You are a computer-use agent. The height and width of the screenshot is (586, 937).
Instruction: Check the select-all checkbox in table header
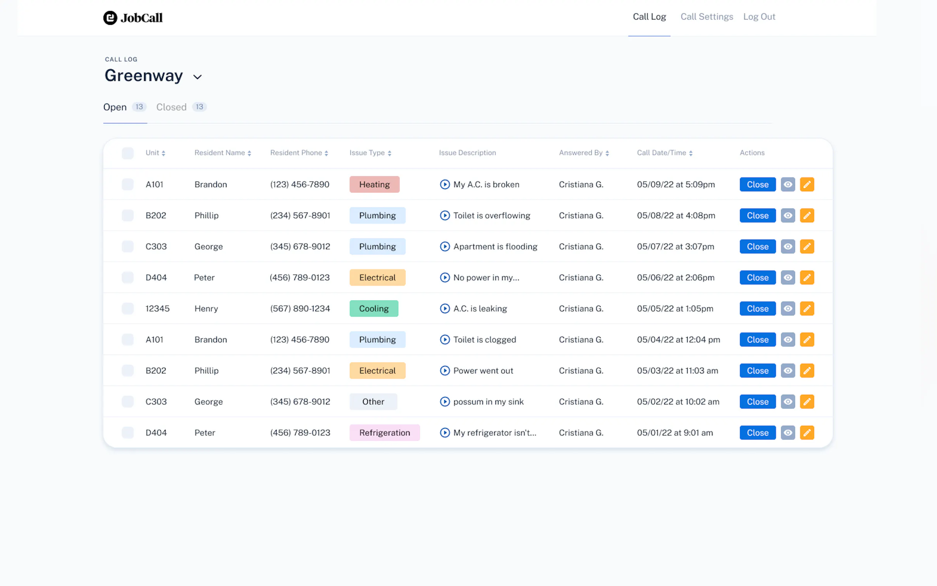tap(127, 153)
